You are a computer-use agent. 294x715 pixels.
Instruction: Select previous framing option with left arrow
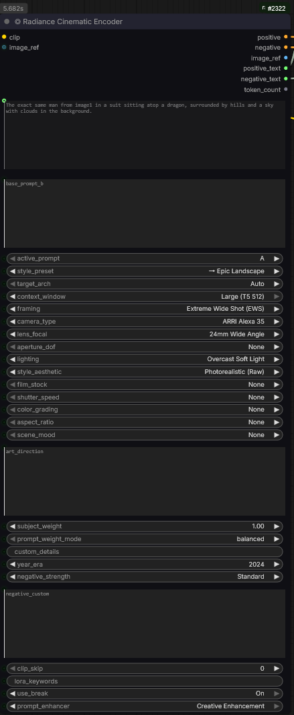click(x=12, y=309)
